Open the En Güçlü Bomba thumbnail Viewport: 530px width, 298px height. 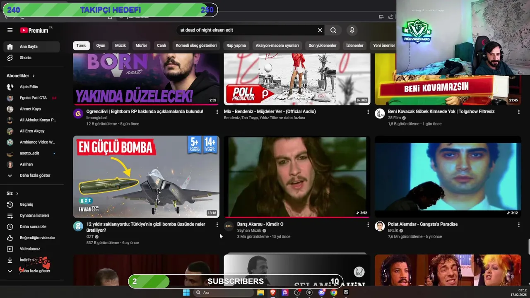[146, 177]
